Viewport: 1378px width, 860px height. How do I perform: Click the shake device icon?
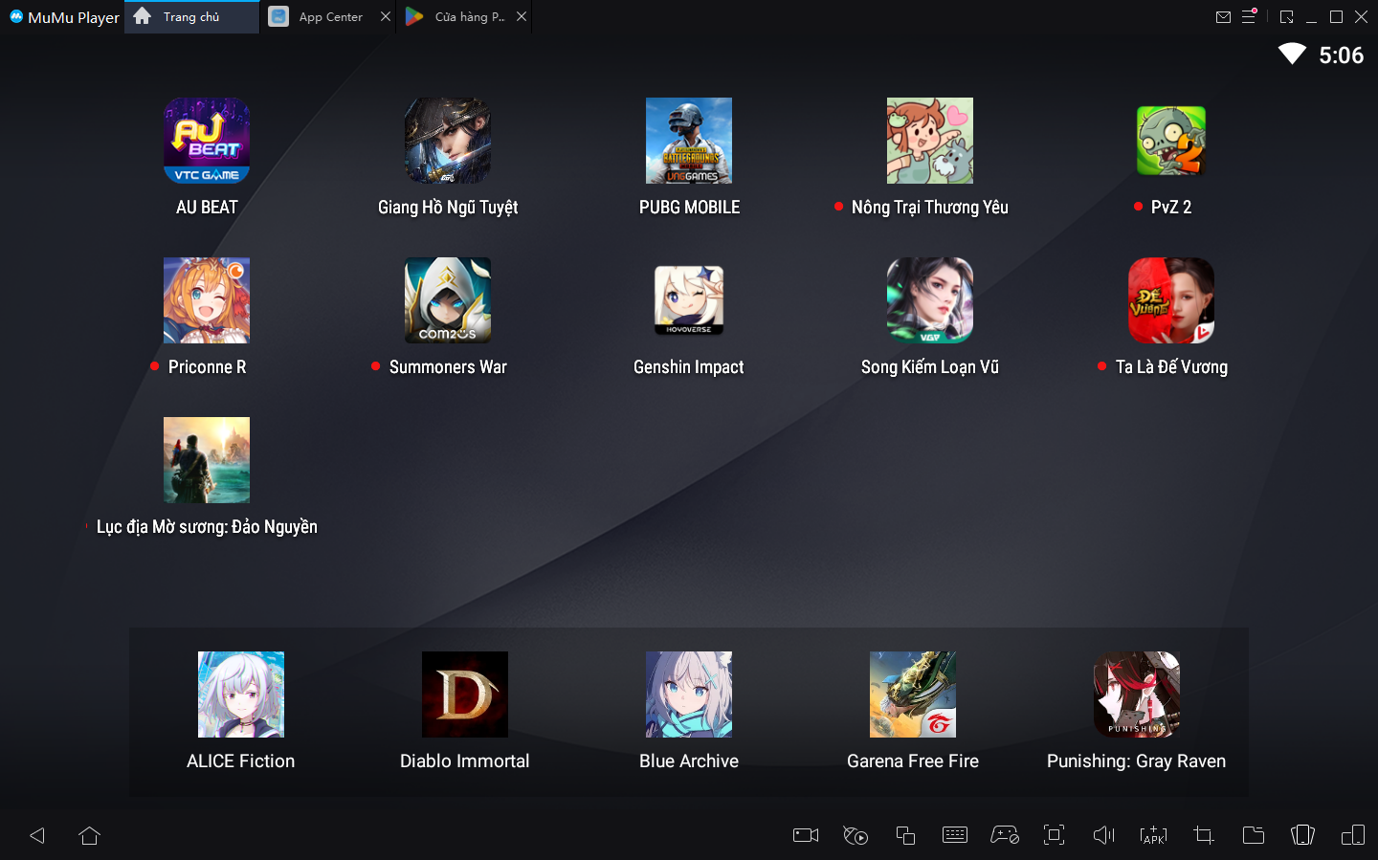point(1302,835)
